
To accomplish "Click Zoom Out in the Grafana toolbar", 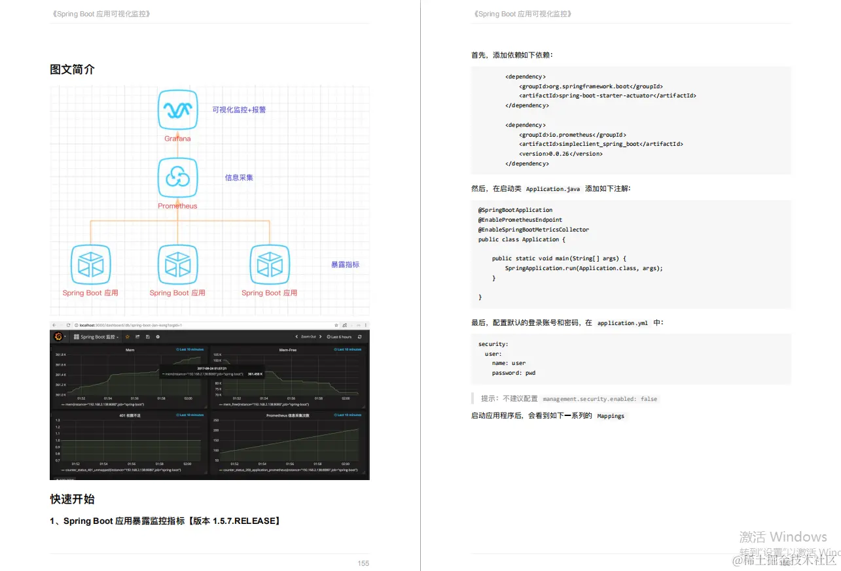I will click(x=308, y=336).
